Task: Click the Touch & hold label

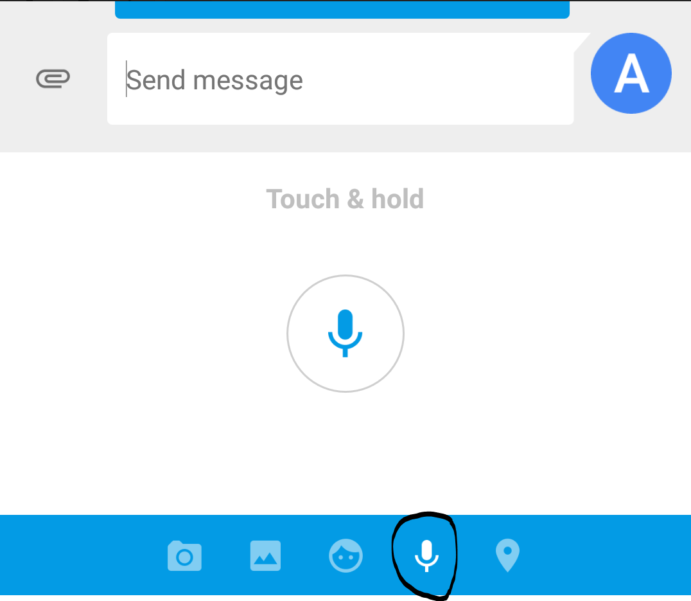Action: coord(345,199)
